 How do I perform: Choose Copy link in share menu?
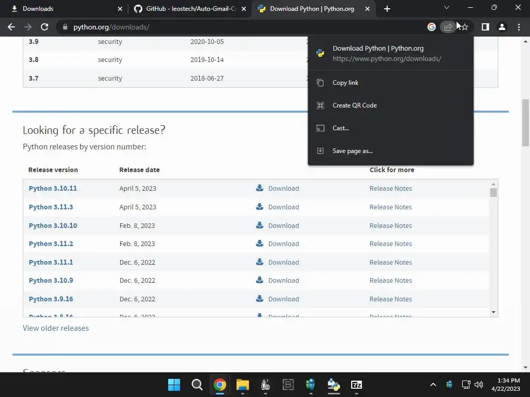click(x=390, y=83)
